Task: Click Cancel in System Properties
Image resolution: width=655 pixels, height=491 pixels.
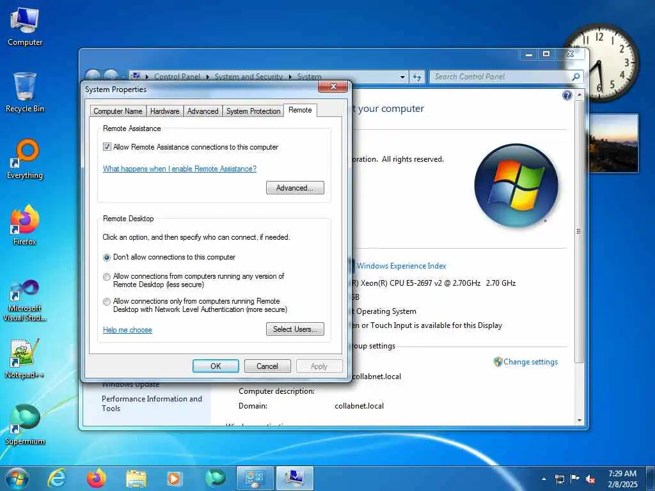Action: (267, 366)
